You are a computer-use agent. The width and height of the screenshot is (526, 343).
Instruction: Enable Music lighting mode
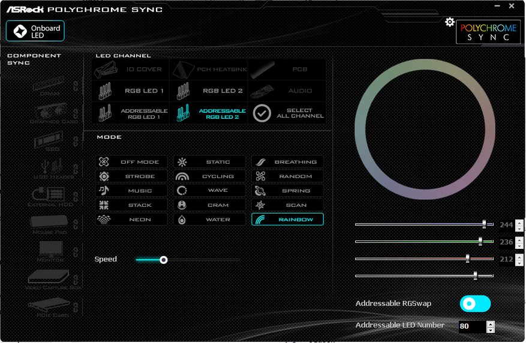point(131,191)
